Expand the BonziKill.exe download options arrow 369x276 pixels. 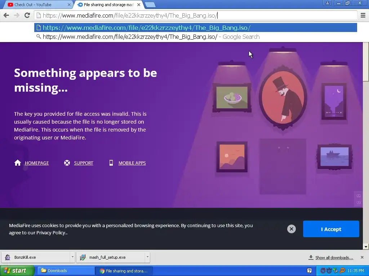point(72,257)
